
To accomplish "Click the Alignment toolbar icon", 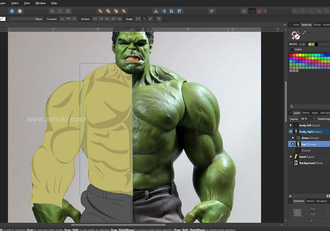I will tap(212, 11).
